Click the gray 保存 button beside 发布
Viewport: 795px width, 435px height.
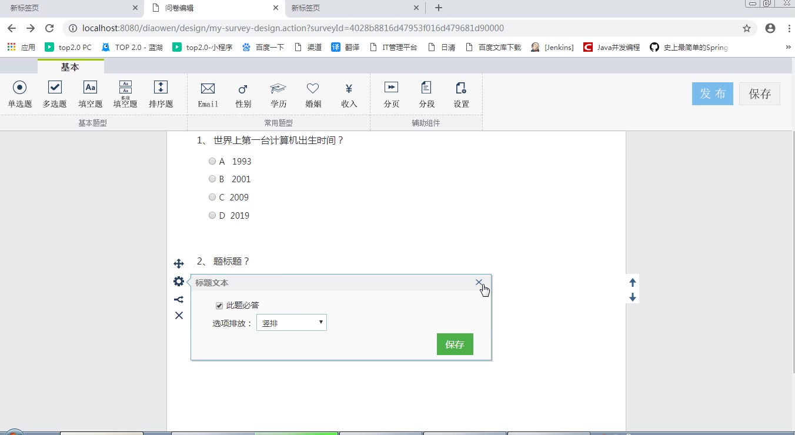point(760,94)
